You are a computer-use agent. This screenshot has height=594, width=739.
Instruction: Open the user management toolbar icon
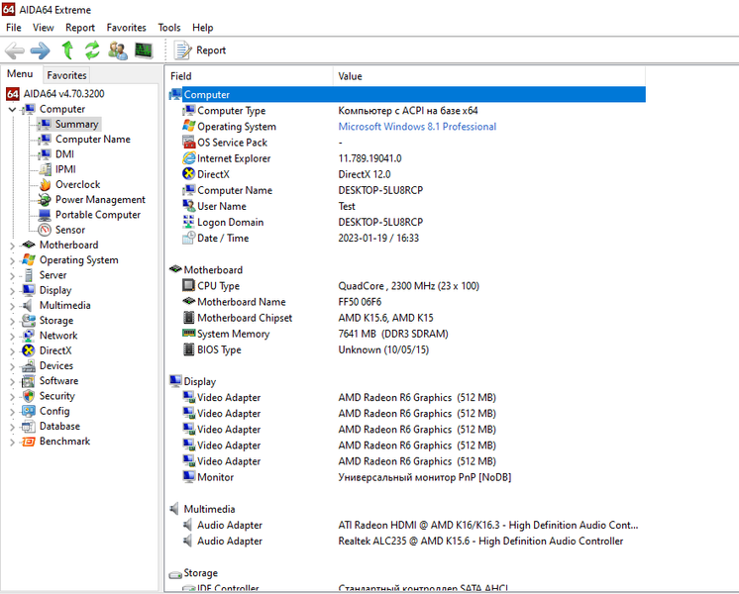pos(117,50)
